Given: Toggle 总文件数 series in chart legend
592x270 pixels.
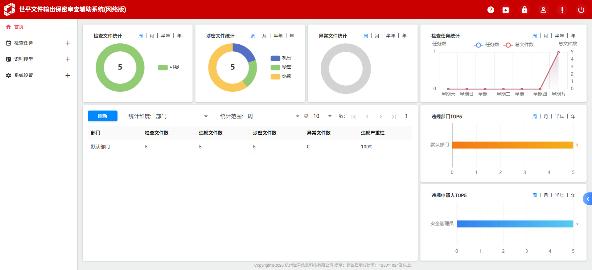Looking at the screenshot, I should click(x=518, y=45).
